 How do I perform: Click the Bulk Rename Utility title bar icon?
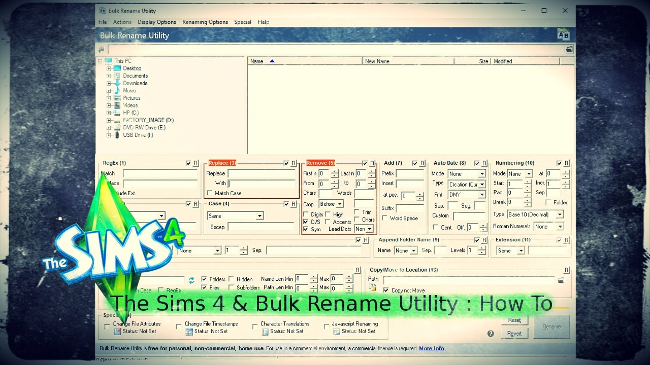click(x=102, y=11)
